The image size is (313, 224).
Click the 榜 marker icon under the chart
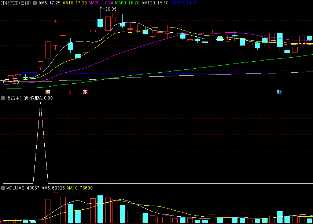point(48,92)
